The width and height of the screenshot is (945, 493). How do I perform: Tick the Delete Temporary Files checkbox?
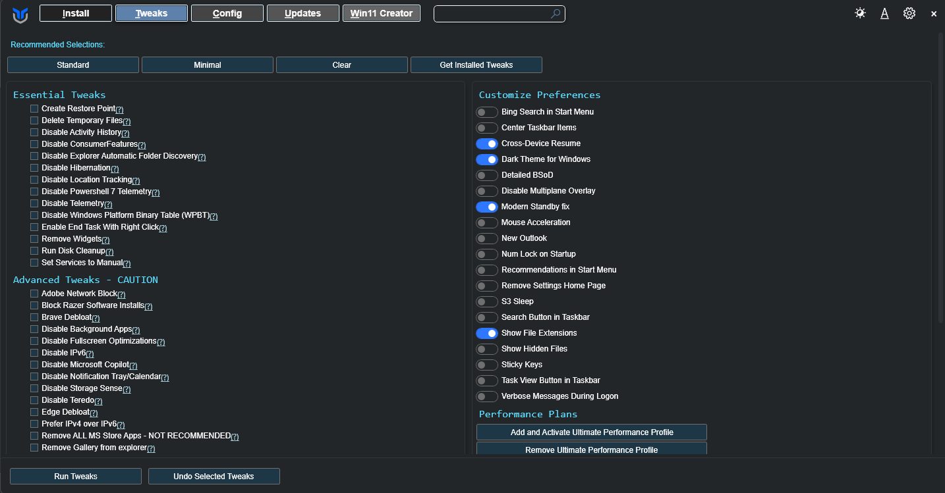coord(34,120)
